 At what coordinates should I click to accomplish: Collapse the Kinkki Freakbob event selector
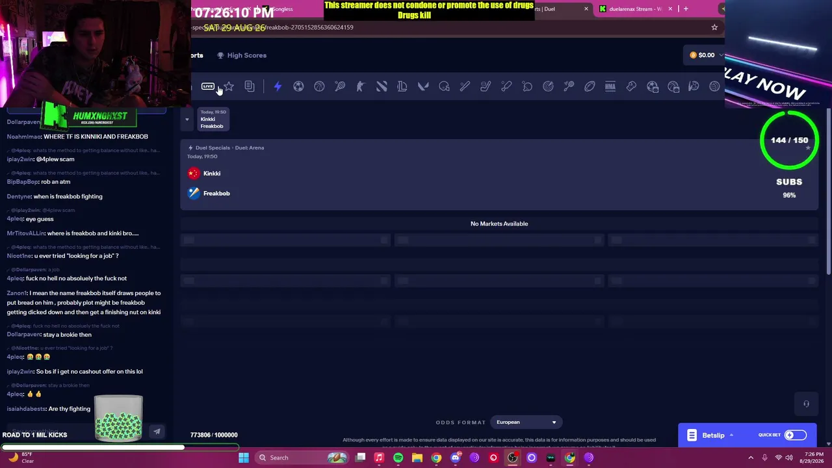[x=187, y=119]
